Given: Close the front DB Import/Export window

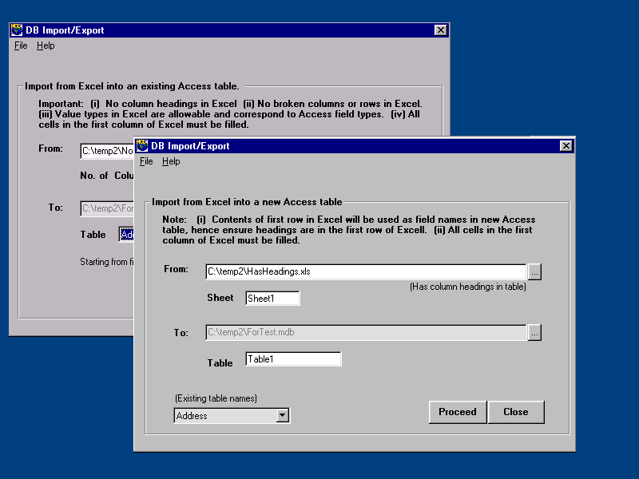Looking at the screenshot, I should pos(566,146).
